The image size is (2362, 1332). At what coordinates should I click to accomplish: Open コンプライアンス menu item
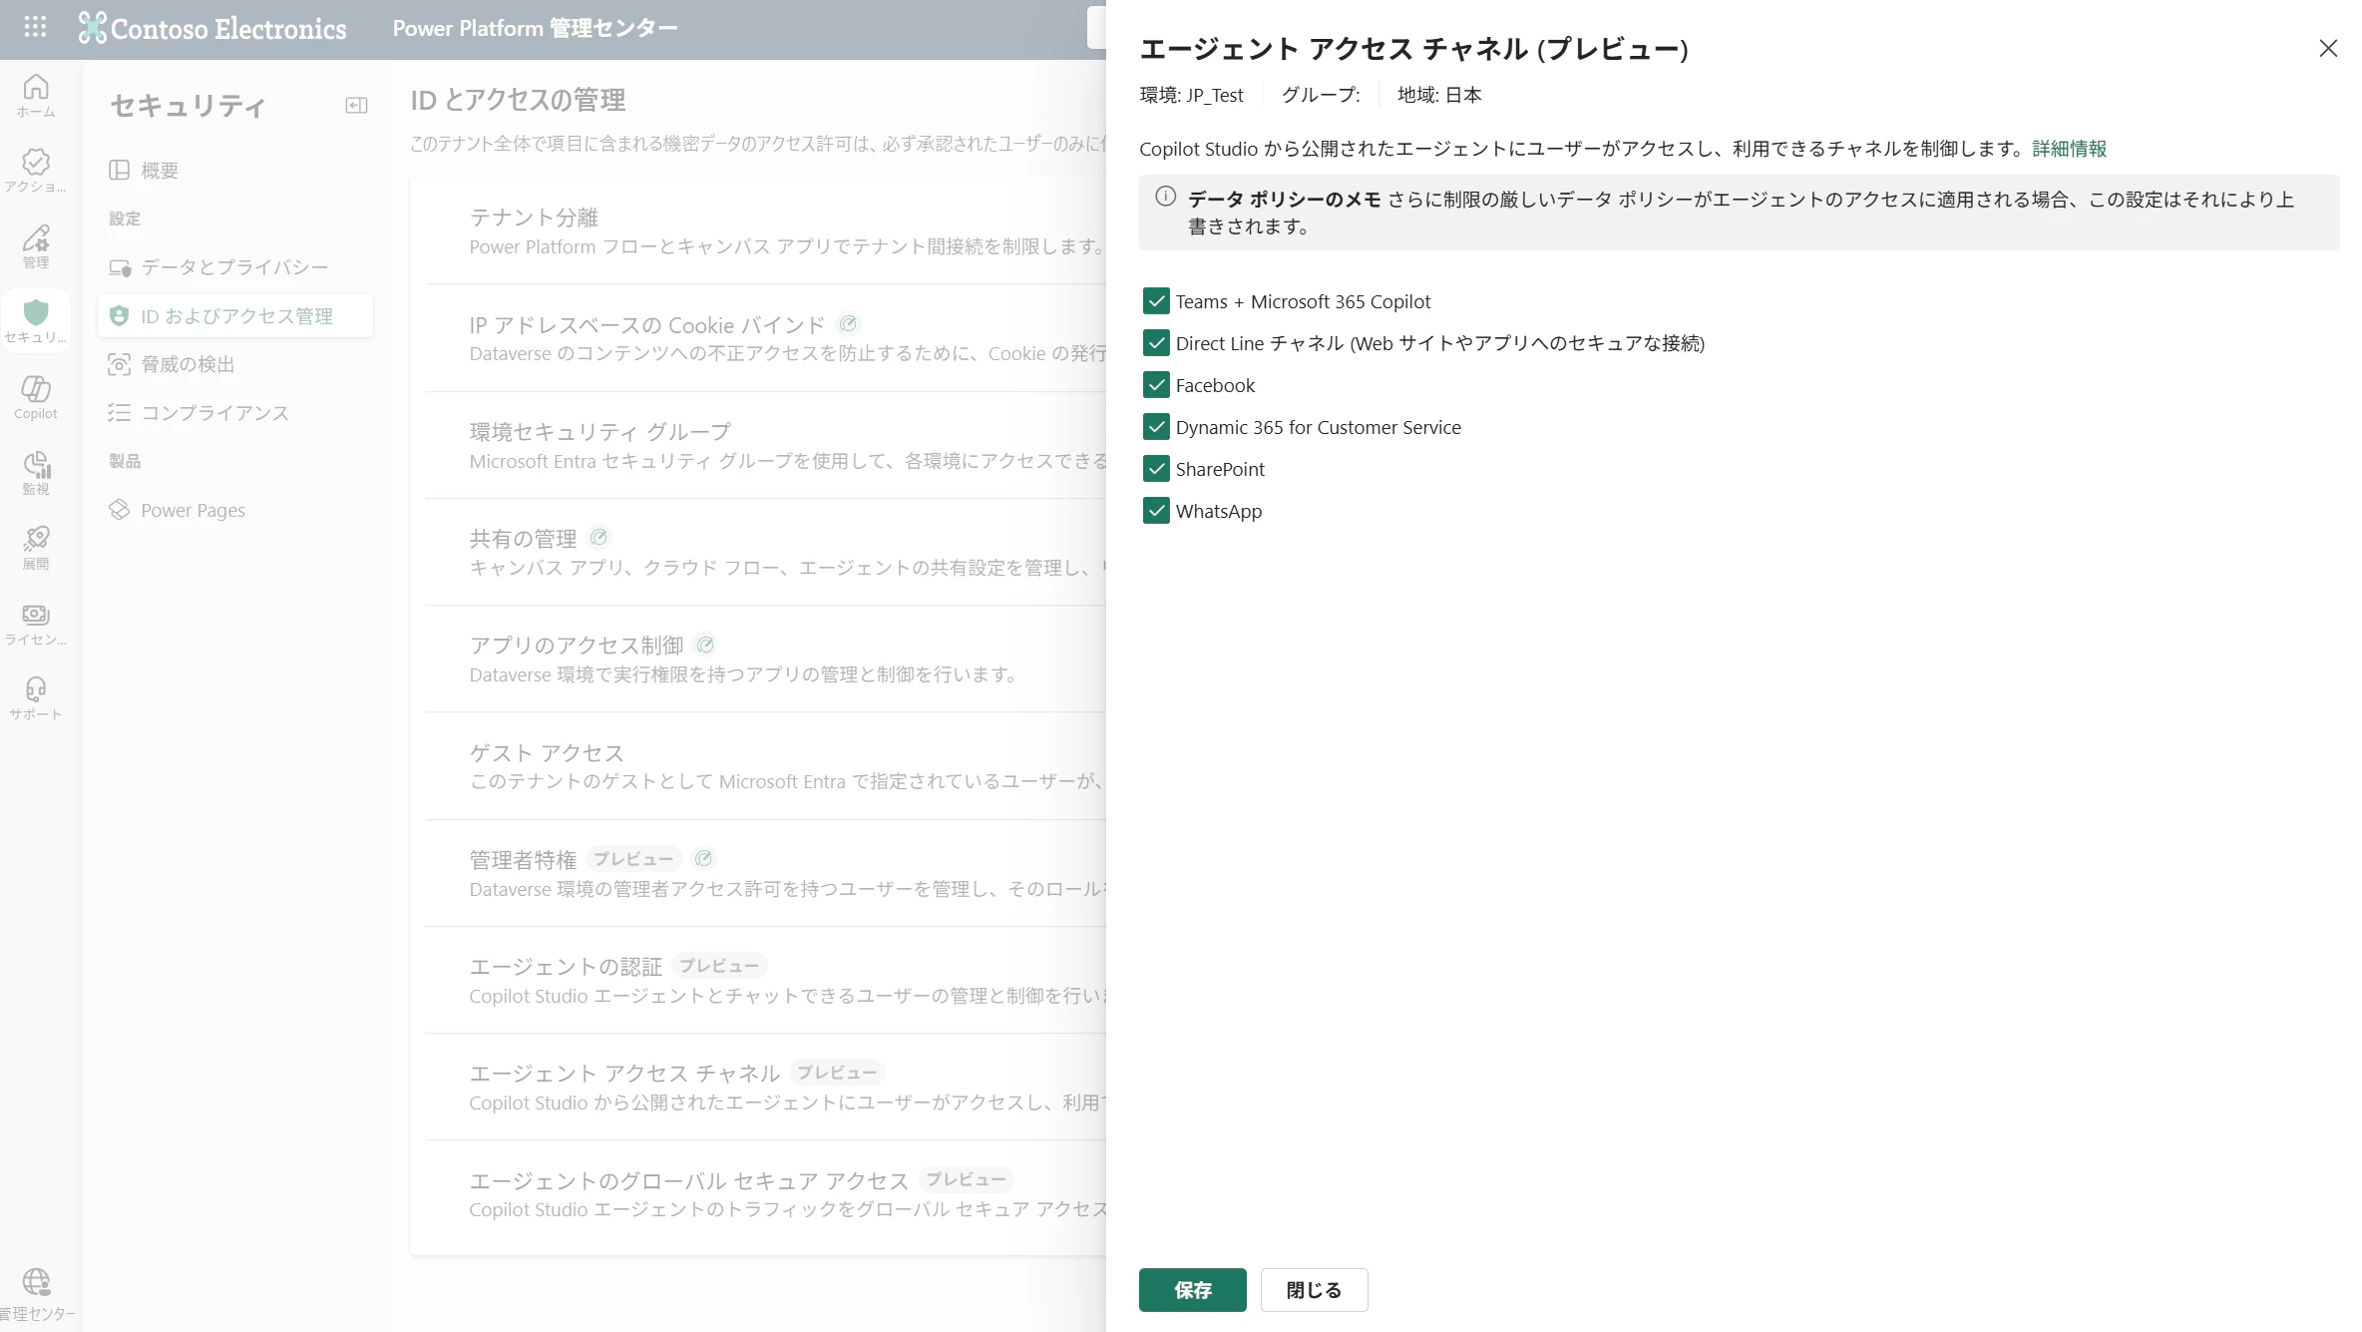click(x=235, y=412)
